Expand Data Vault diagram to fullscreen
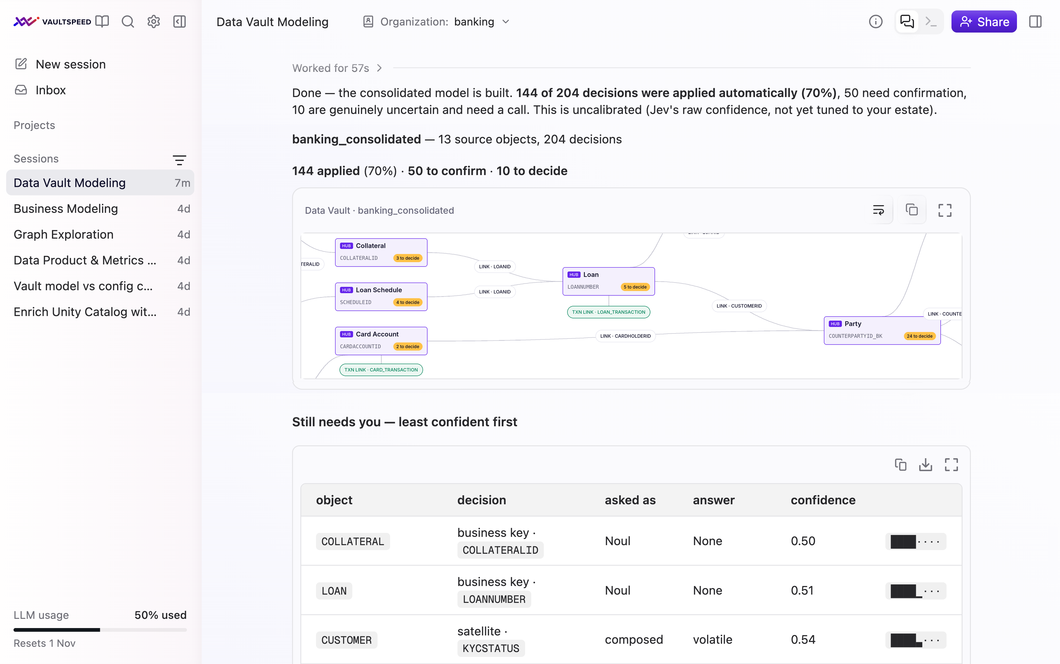1060x664 pixels. (x=945, y=210)
